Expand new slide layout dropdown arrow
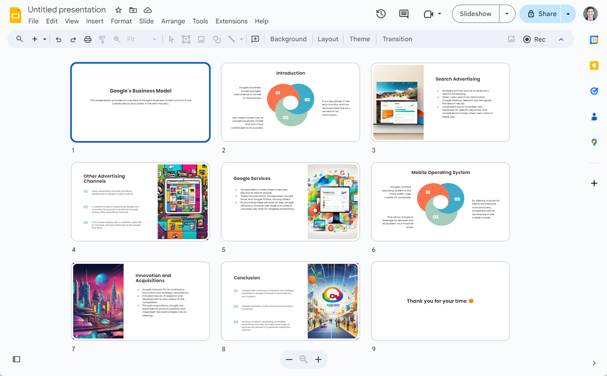 (x=45, y=39)
